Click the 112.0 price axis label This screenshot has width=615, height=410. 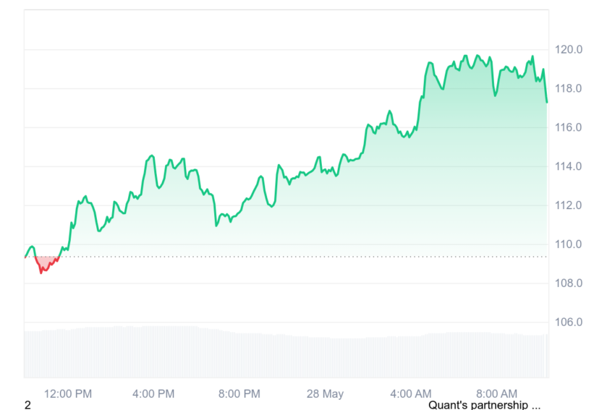click(x=568, y=205)
